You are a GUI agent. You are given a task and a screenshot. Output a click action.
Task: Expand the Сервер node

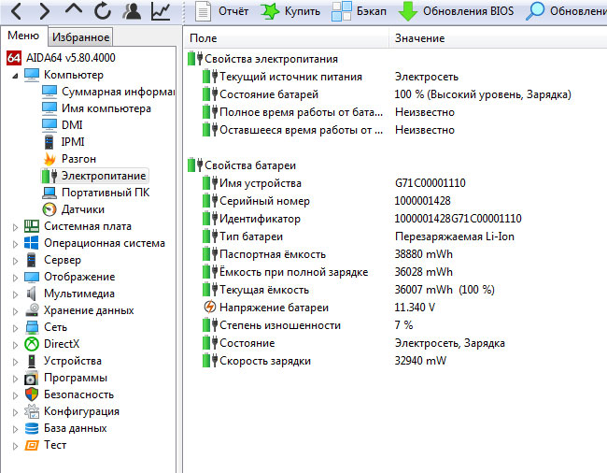[x=15, y=261]
